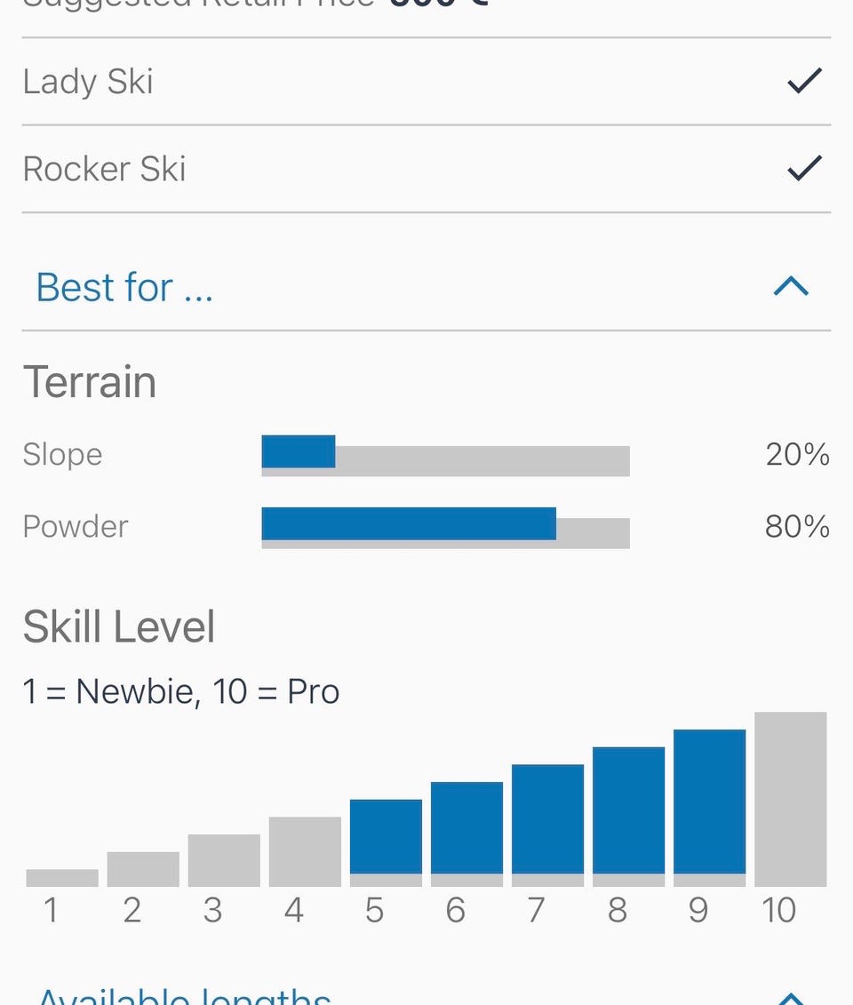Click the Lady Ski row label

coord(88,82)
